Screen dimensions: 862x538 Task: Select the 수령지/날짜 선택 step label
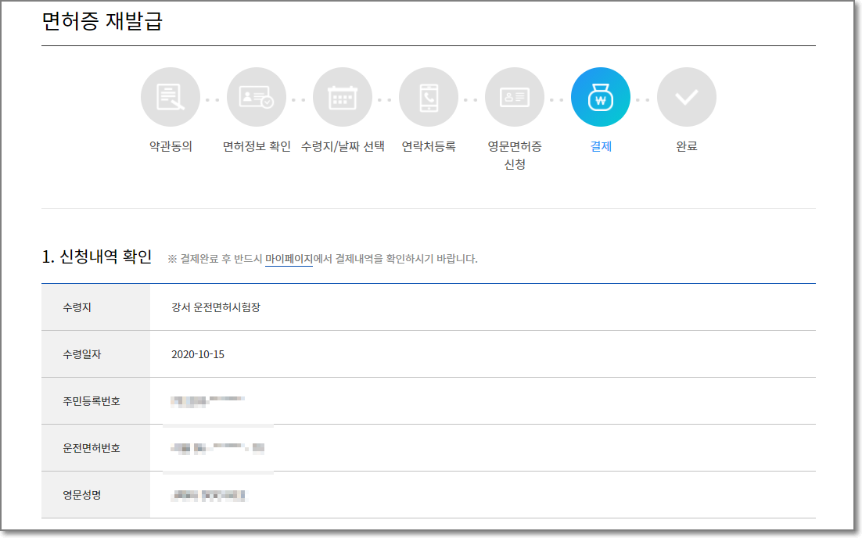point(343,146)
